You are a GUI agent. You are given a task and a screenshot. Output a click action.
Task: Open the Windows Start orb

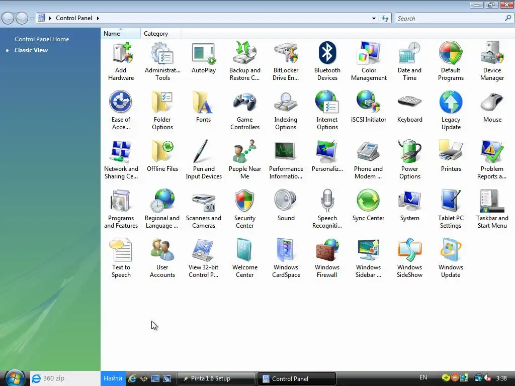[14, 378]
